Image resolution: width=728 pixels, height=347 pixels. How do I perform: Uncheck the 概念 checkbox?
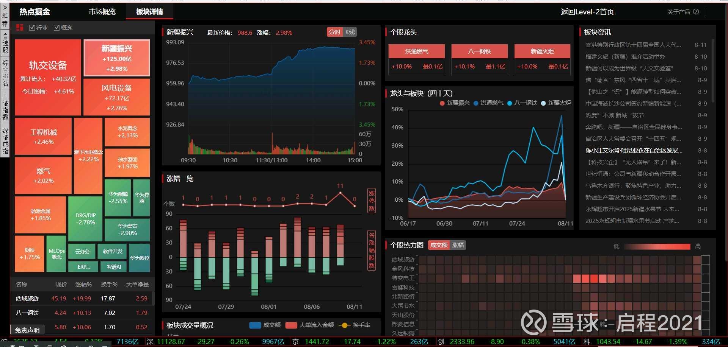[57, 27]
